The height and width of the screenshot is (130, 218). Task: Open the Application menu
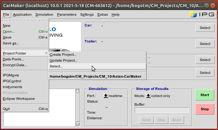coord(22,14)
